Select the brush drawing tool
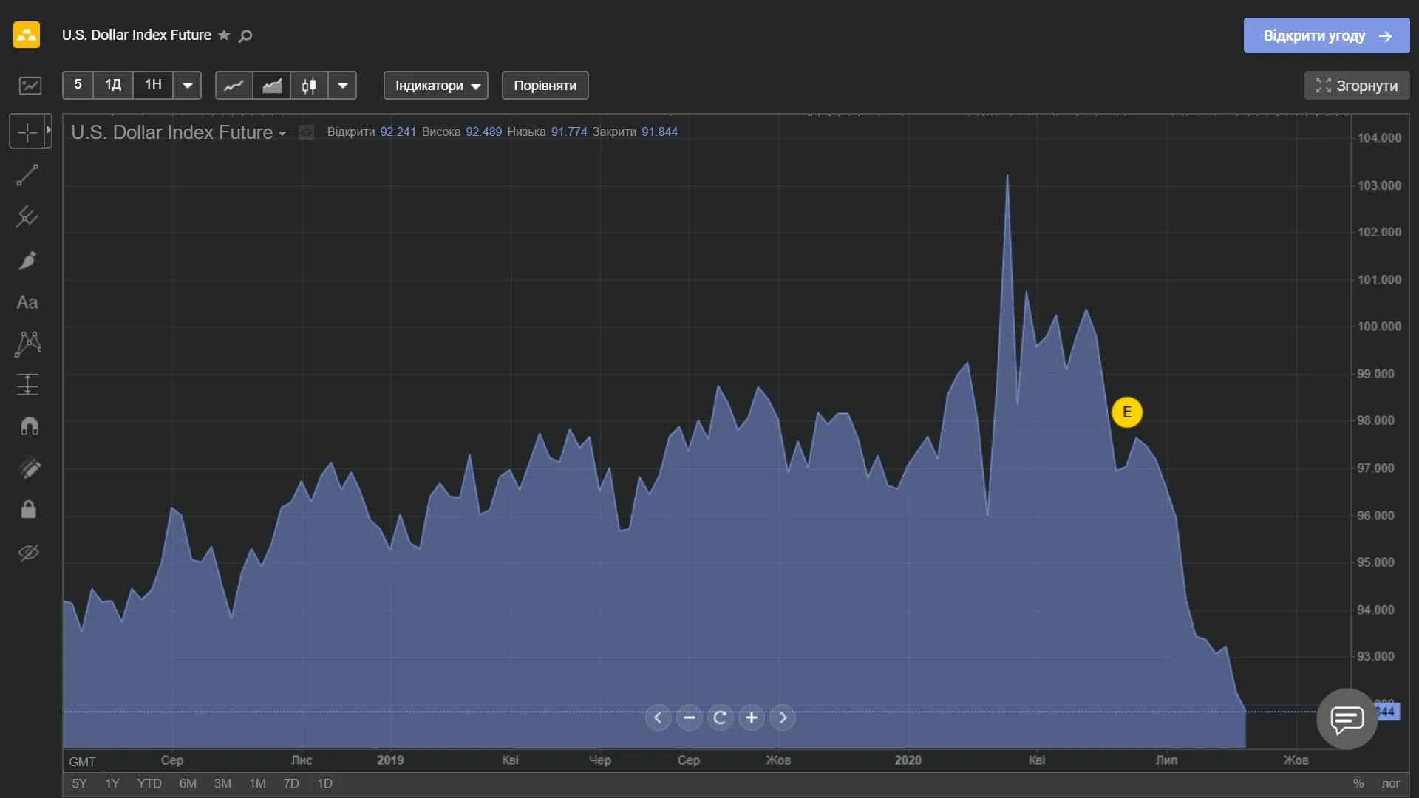 pos(27,260)
